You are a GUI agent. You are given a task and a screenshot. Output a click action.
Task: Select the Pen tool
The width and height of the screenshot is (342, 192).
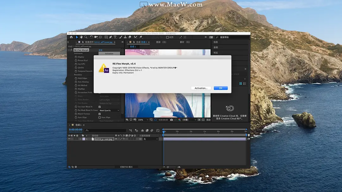(x=110, y=37)
